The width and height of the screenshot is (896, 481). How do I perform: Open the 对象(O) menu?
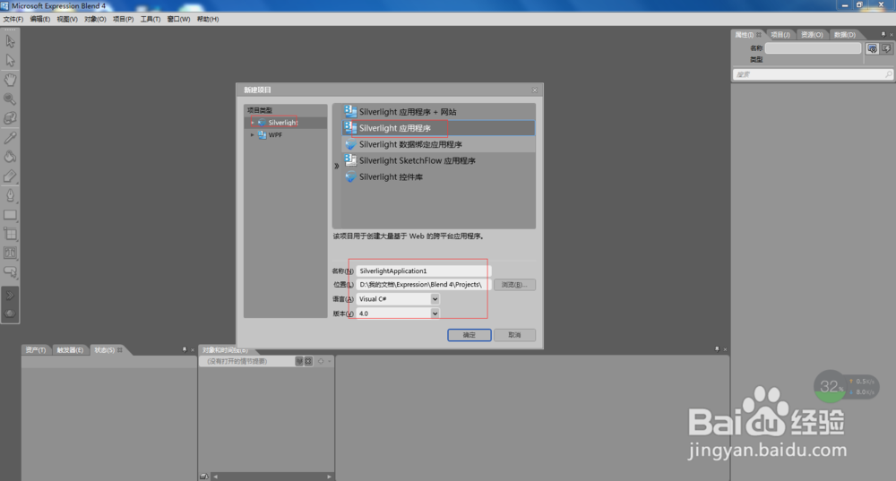pos(95,20)
